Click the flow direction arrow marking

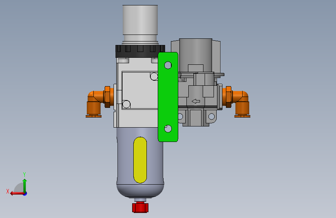point(196,101)
